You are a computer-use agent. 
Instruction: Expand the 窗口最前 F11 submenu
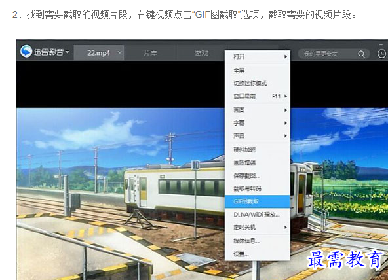[x=258, y=96]
